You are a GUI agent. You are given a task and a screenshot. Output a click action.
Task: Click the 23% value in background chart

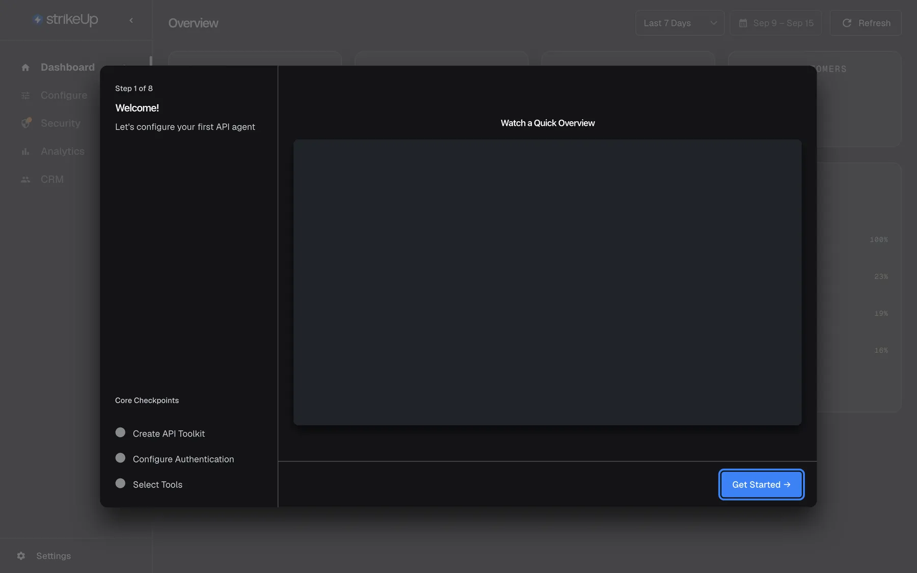click(881, 277)
